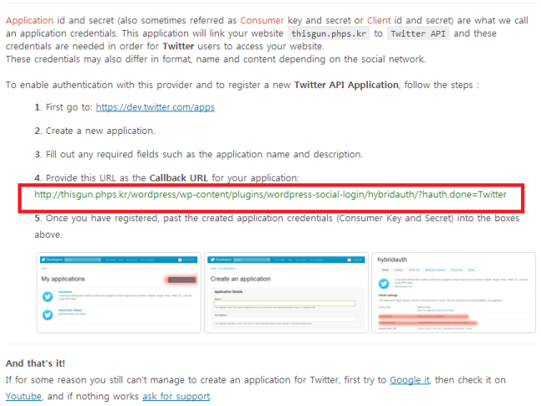Open the 'Create an application' screenshot thumbnail

click(286, 293)
